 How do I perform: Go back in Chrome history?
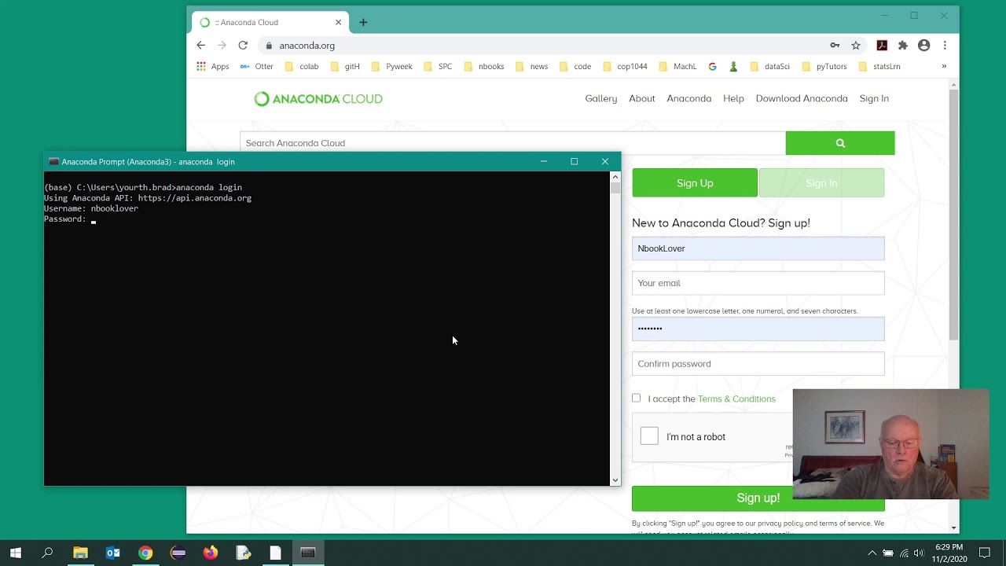point(201,46)
